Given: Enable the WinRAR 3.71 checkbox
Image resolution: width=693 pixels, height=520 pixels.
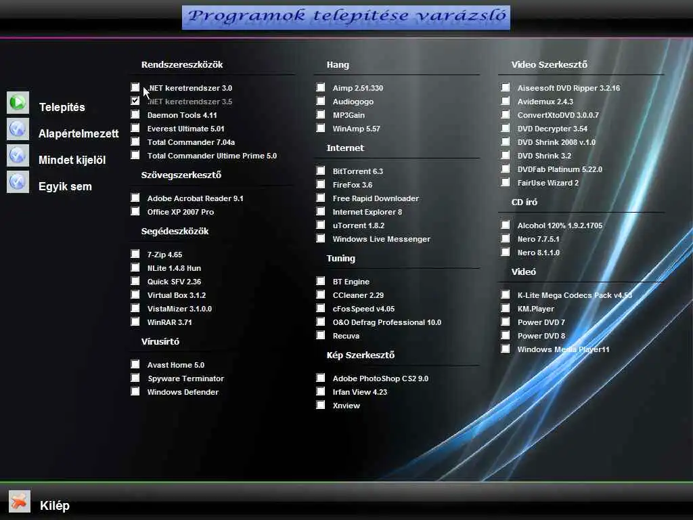Looking at the screenshot, I should click(135, 322).
